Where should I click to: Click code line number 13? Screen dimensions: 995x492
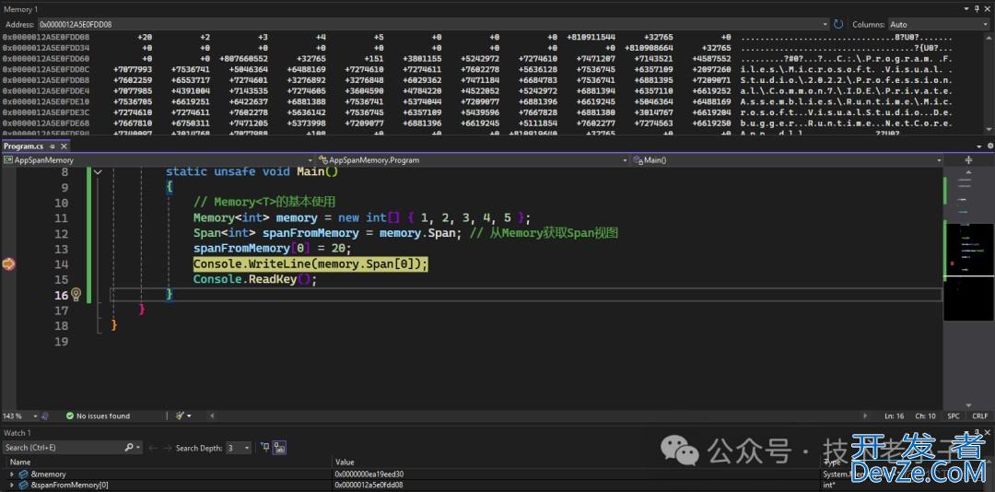[x=62, y=249]
